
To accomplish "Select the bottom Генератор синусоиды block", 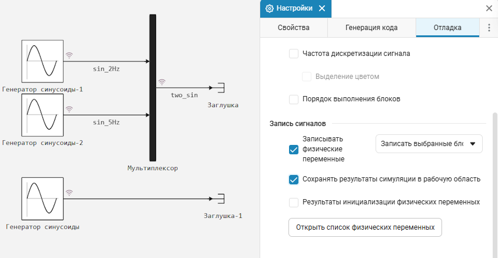I will 42,199.
